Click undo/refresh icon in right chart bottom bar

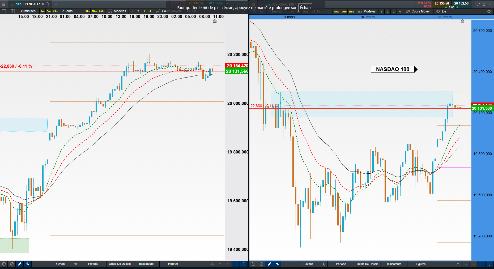tap(253, 264)
